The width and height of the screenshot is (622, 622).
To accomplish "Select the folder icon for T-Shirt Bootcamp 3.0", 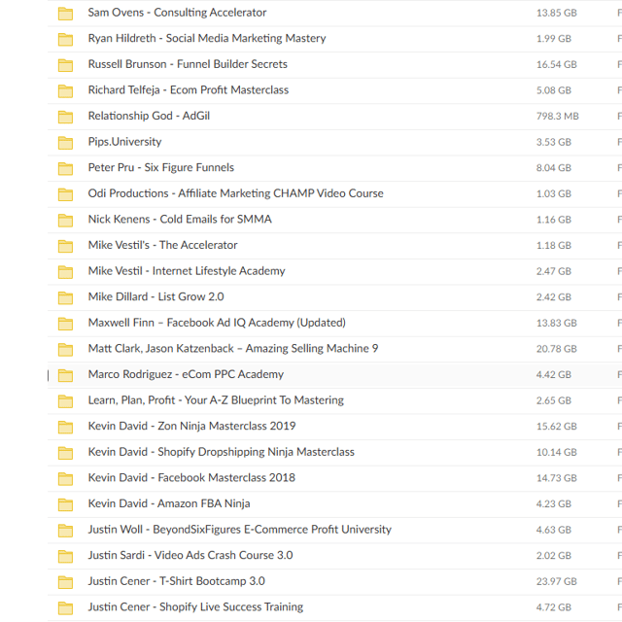I will [x=65, y=582].
